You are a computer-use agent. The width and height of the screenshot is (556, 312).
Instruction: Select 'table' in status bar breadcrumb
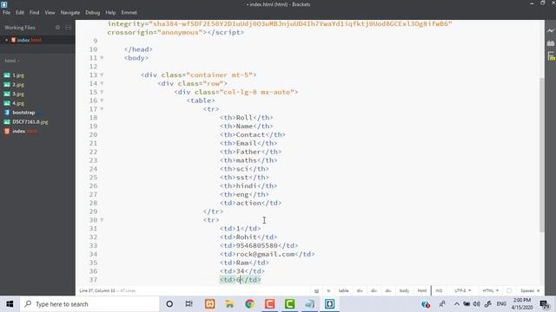[343, 290]
